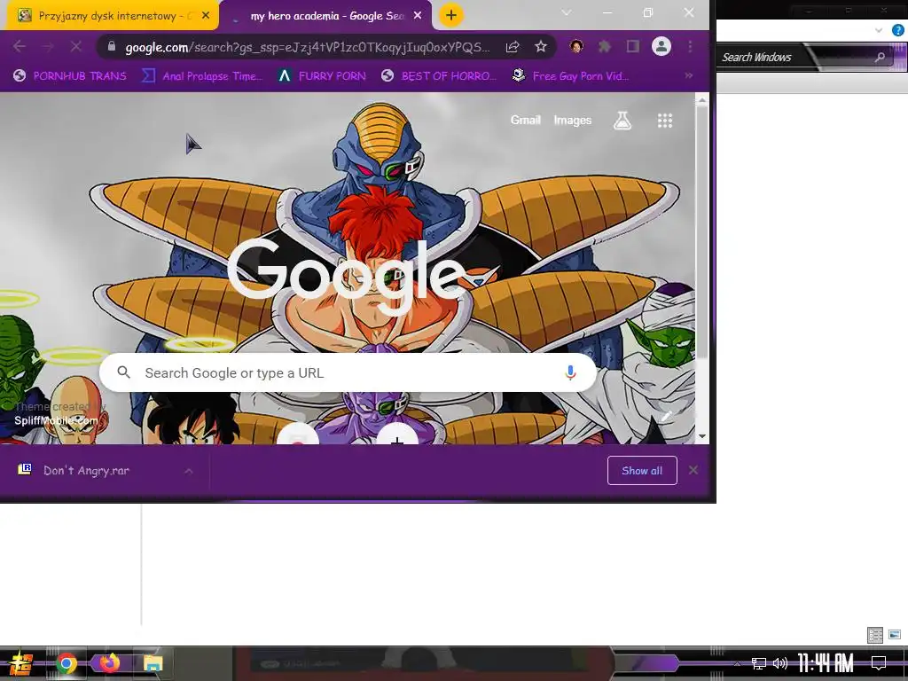Open Google Images link

[x=572, y=120]
